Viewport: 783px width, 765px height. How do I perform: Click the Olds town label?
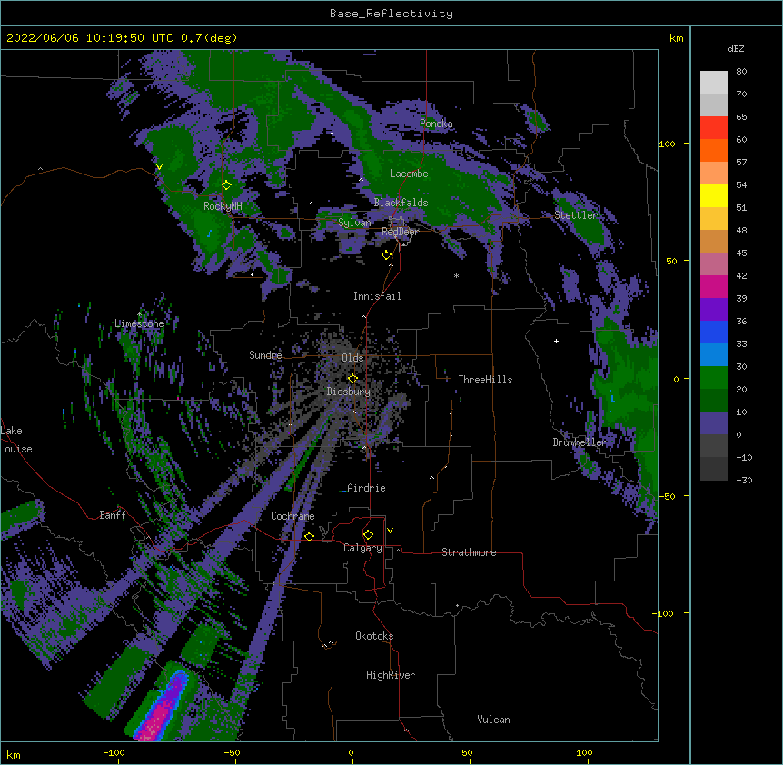click(352, 358)
